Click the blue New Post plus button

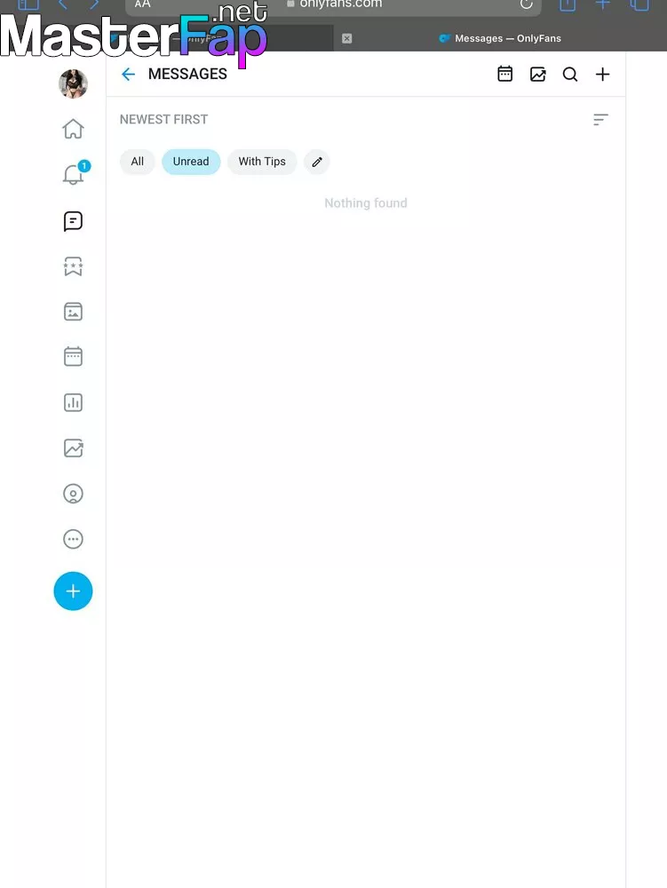(x=73, y=591)
